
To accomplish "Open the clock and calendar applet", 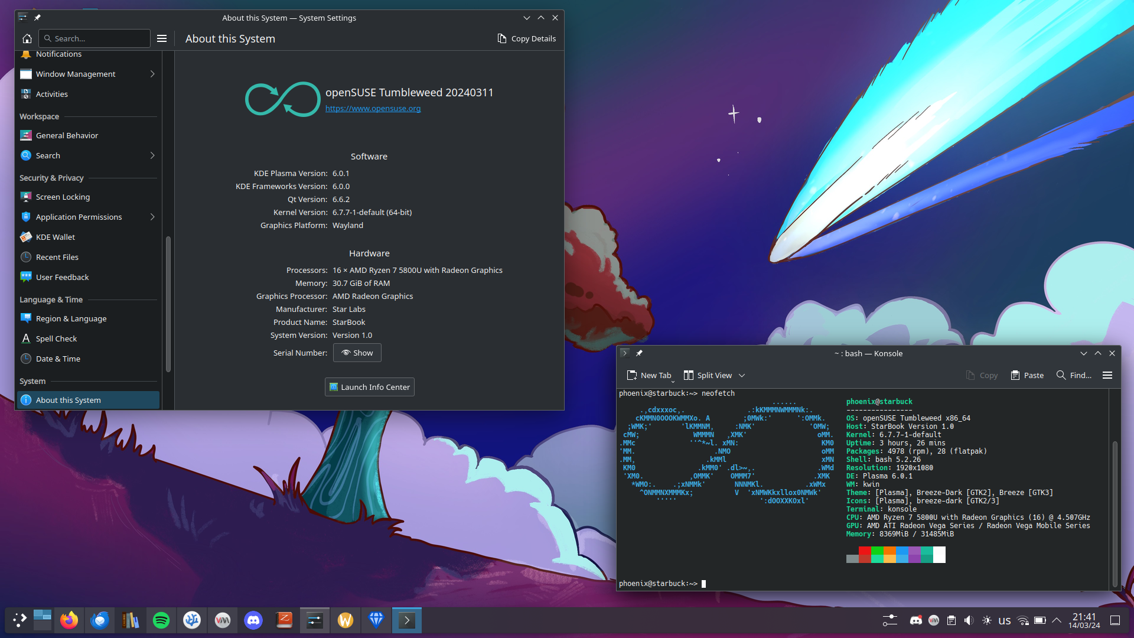I will [x=1084, y=620].
